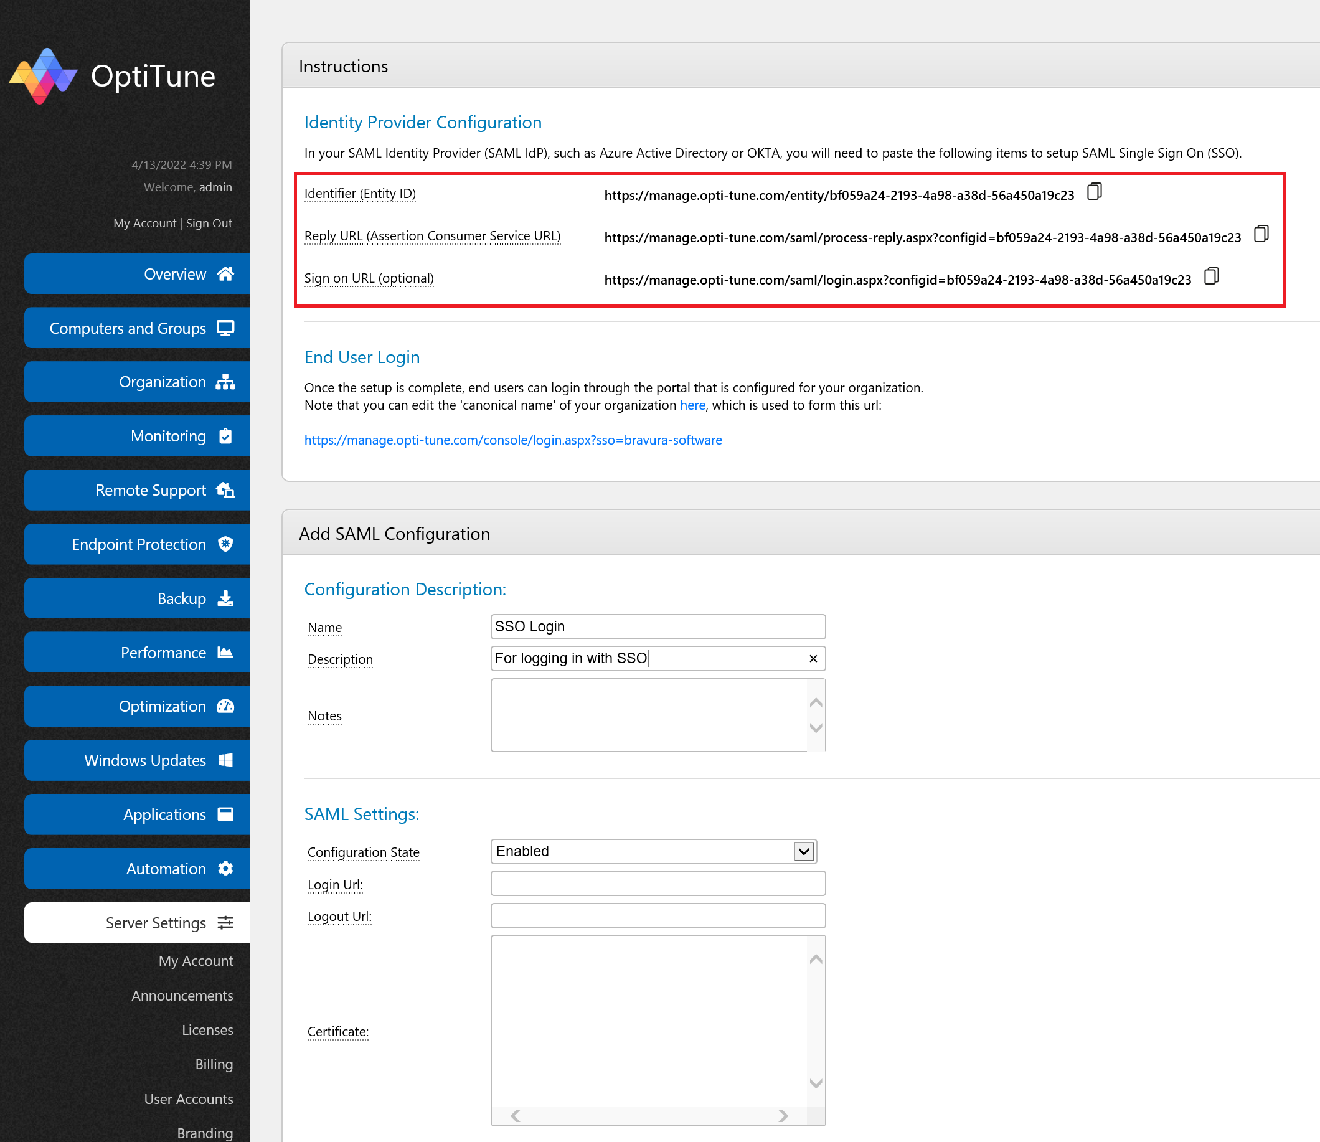Click My Account link below welcome text
Screen dimensions: 1320x1142
pyautogui.click(x=144, y=223)
